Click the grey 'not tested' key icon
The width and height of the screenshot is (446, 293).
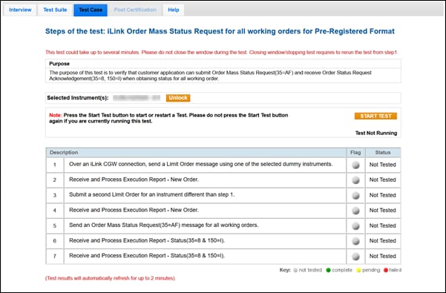pos(295,270)
